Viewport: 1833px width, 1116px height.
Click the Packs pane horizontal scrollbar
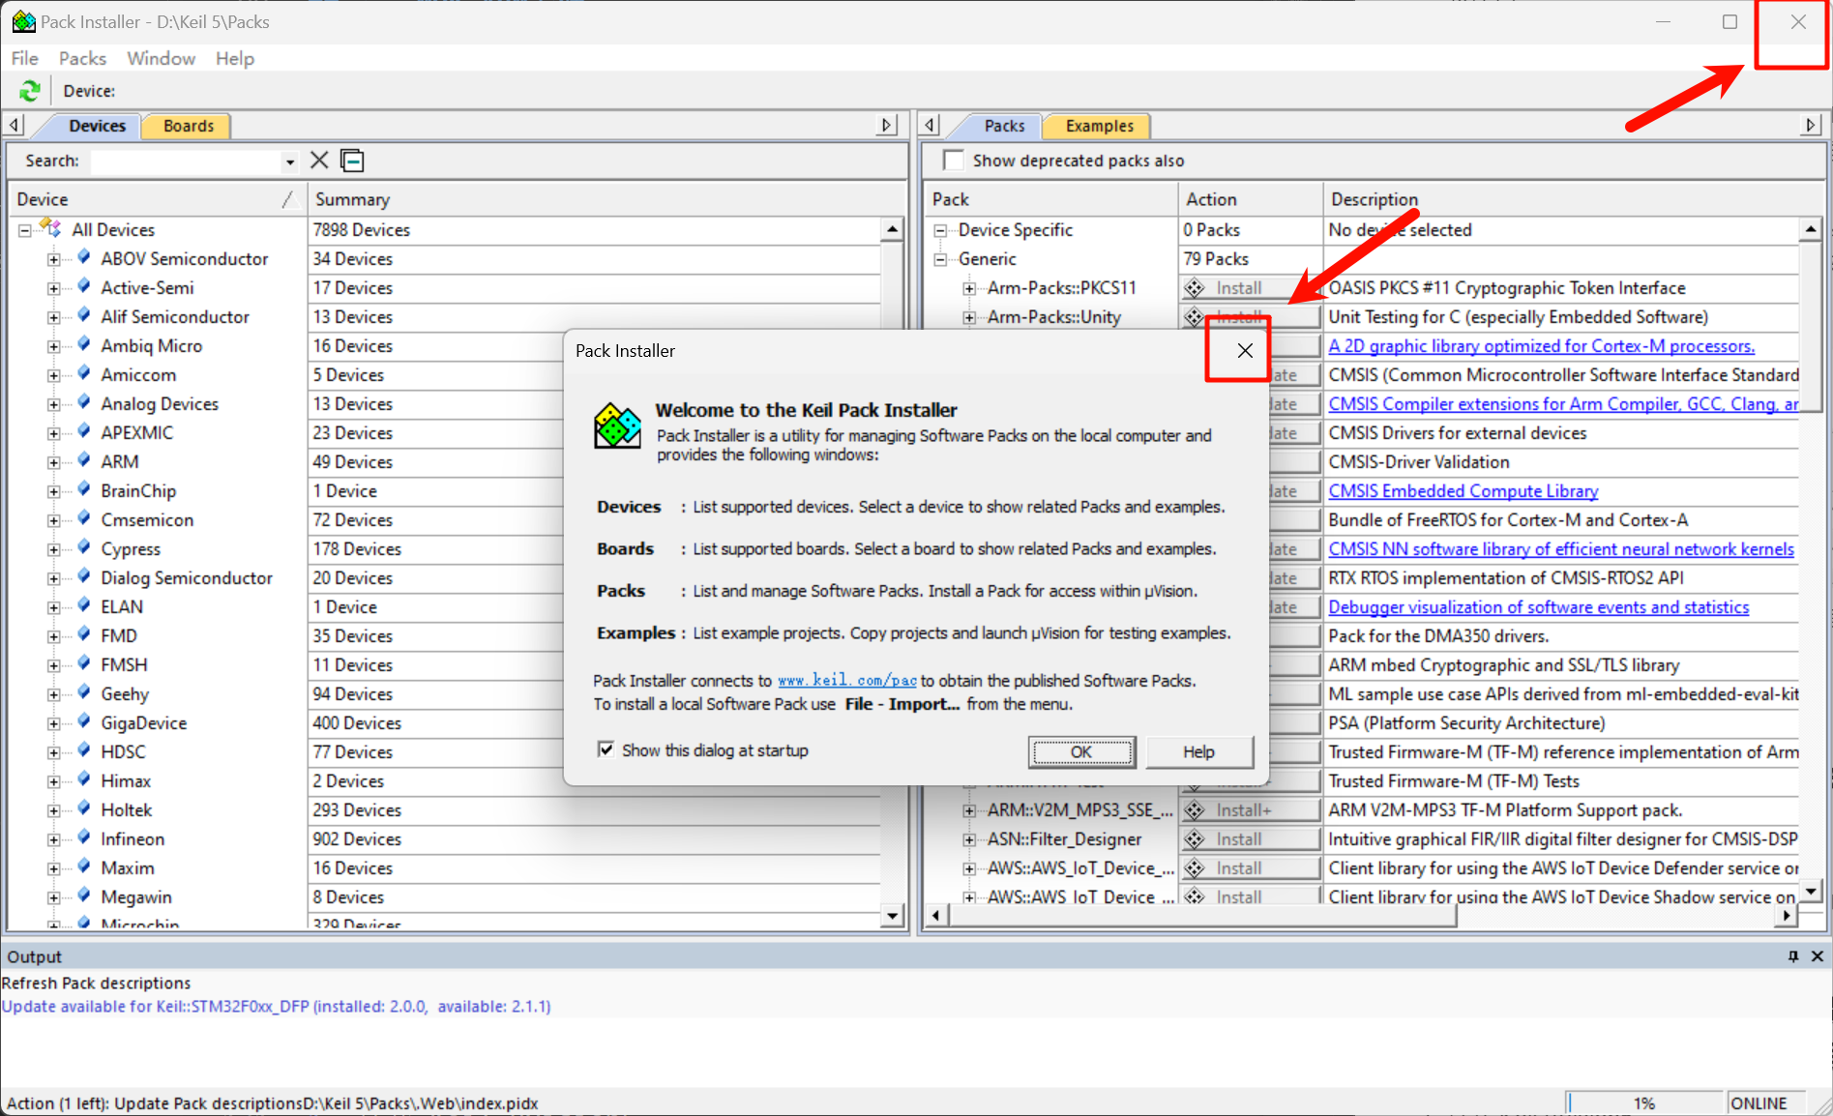(x=1204, y=915)
